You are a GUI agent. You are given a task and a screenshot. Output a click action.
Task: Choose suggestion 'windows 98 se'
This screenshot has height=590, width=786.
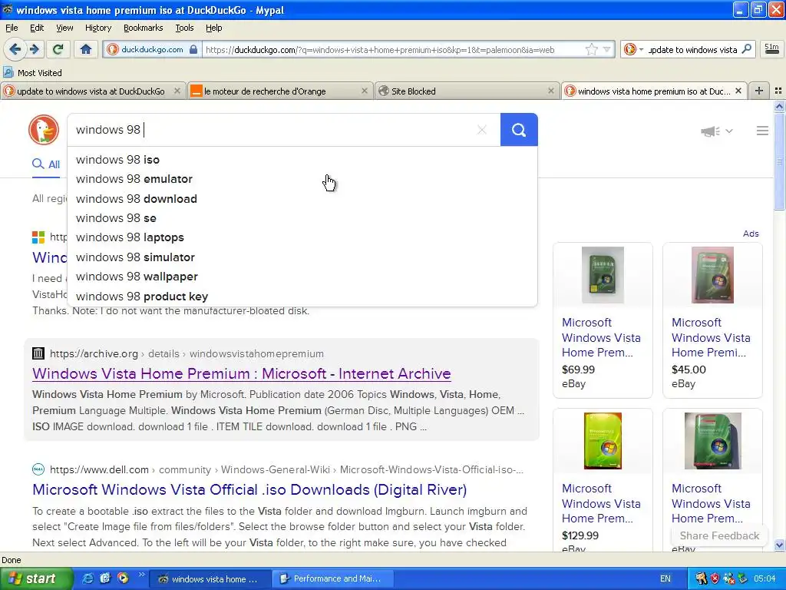pyautogui.click(x=302, y=218)
